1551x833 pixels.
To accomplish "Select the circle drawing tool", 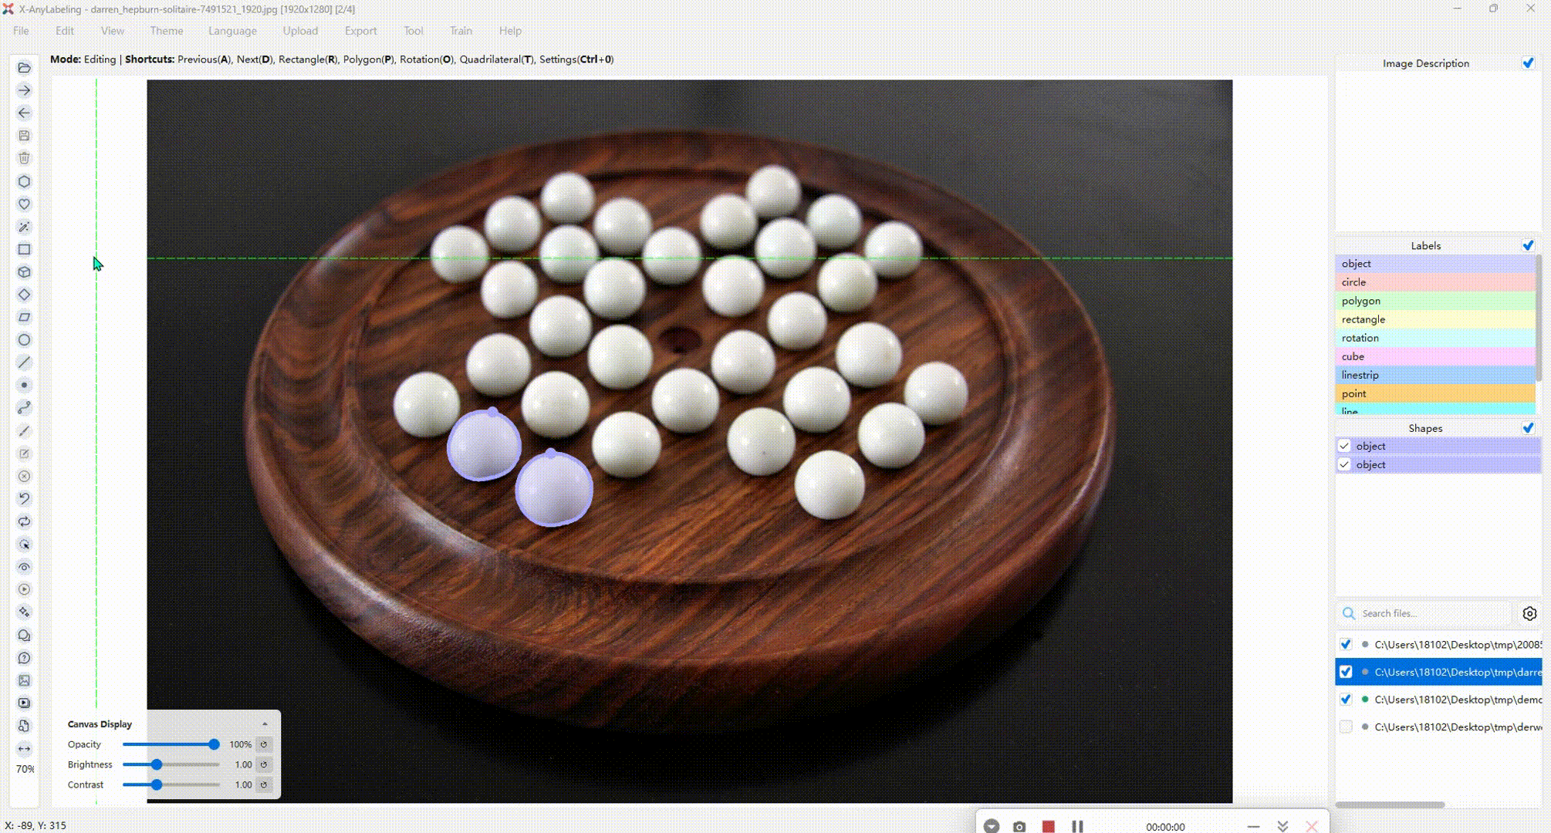I will point(24,340).
